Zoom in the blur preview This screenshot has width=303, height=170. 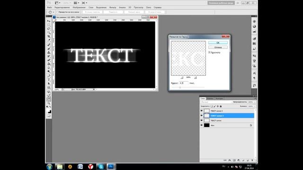pyautogui.click(x=195, y=77)
